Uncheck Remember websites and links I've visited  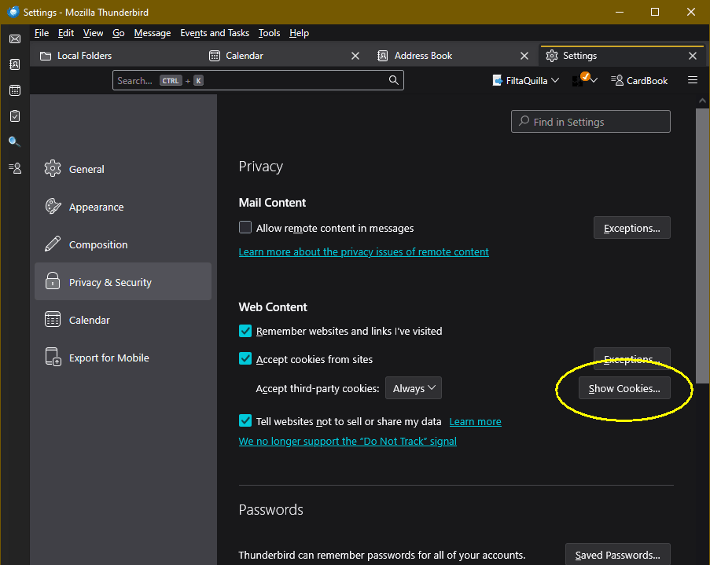pyautogui.click(x=245, y=331)
